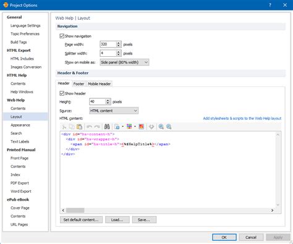This screenshot has width=293, height=244.
Task: Click the Splitter width input field
Action: click(108, 53)
